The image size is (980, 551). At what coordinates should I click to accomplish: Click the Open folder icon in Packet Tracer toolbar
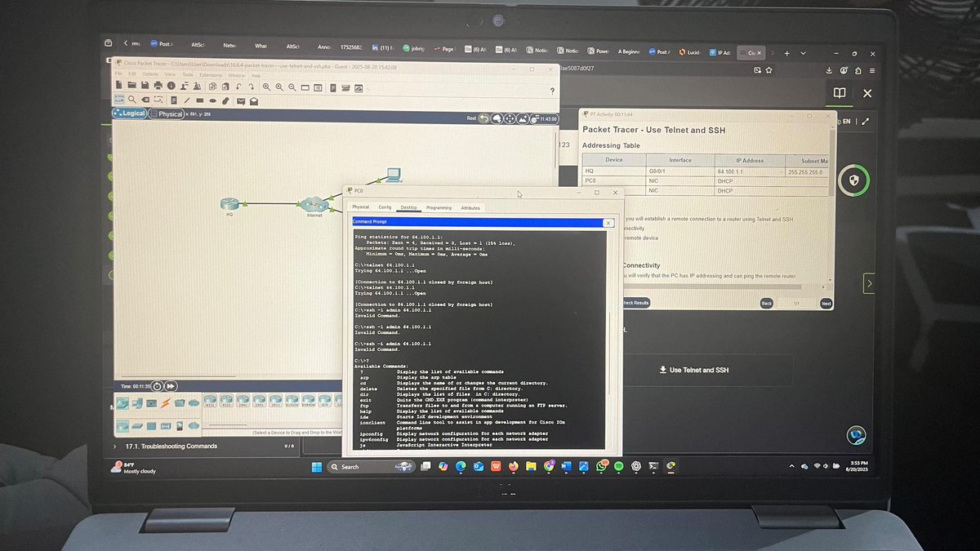coord(132,86)
